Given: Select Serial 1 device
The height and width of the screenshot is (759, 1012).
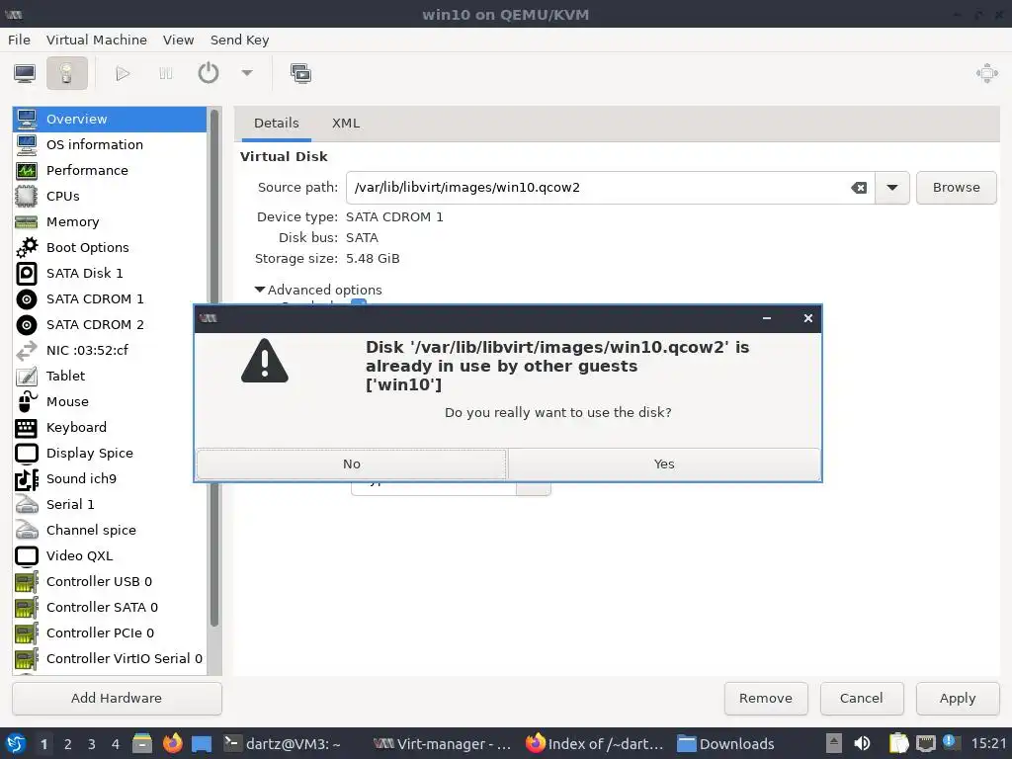Looking at the screenshot, I should point(110,505).
